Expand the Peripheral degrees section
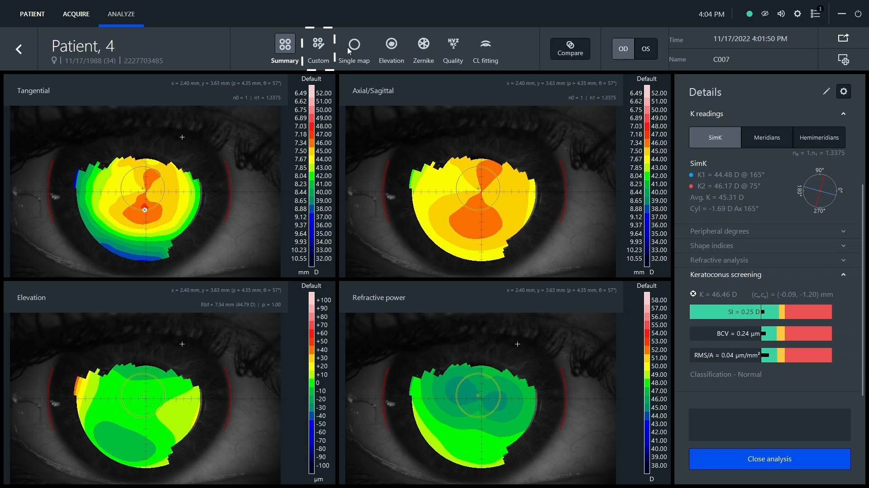This screenshot has height=488, width=869. [769, 230]
